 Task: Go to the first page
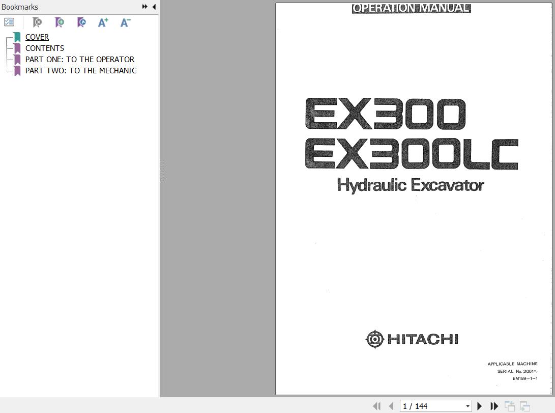coord(377,406)
